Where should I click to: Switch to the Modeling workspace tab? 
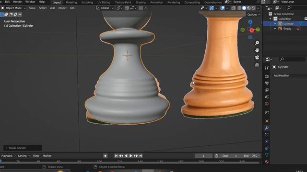coord(71,2)
